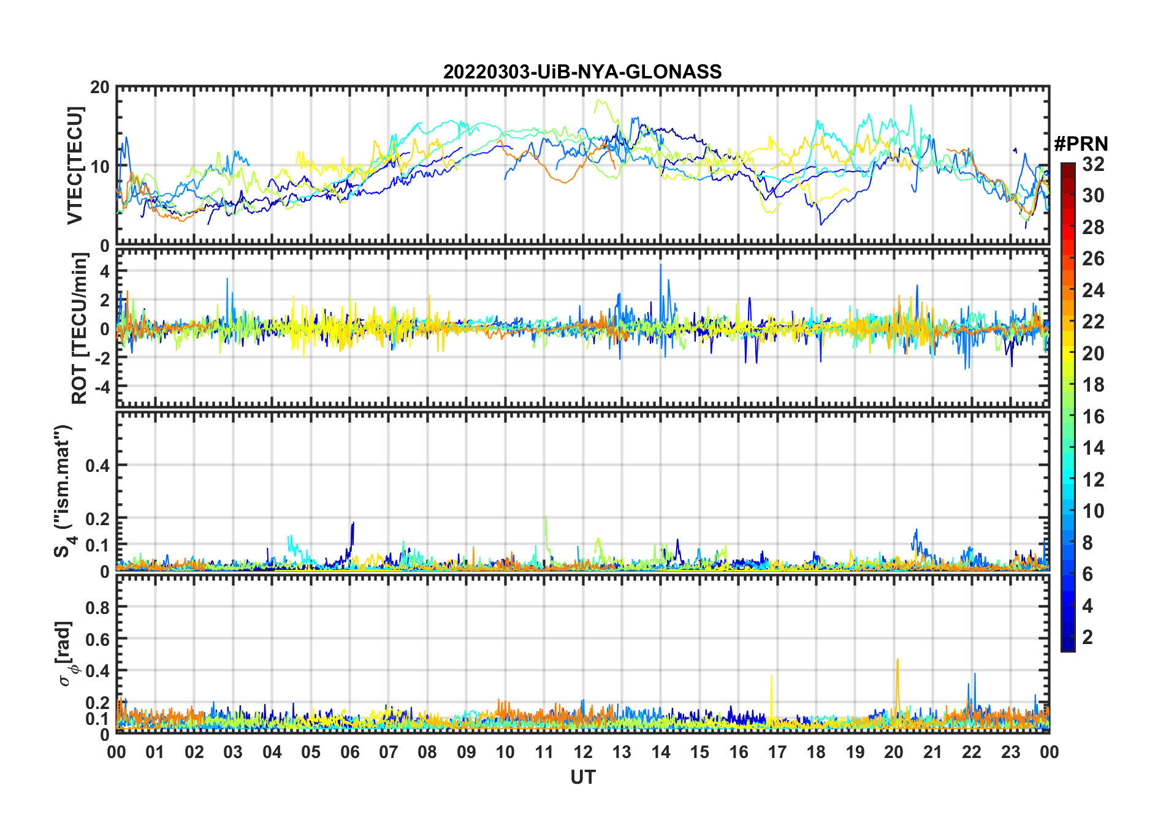Select UT axis tick label 18
1166x815 pixels.
point(816,752)
